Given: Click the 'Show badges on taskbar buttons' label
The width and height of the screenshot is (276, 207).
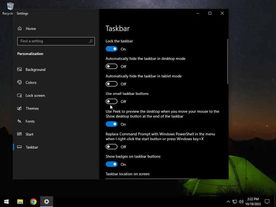Looking at the screenshot, I should pyautogui.click(x=133, y=157).
